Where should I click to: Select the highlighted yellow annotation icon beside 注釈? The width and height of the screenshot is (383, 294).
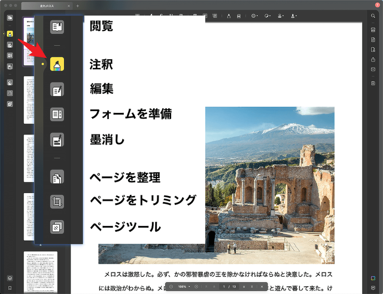click(57, 64)
